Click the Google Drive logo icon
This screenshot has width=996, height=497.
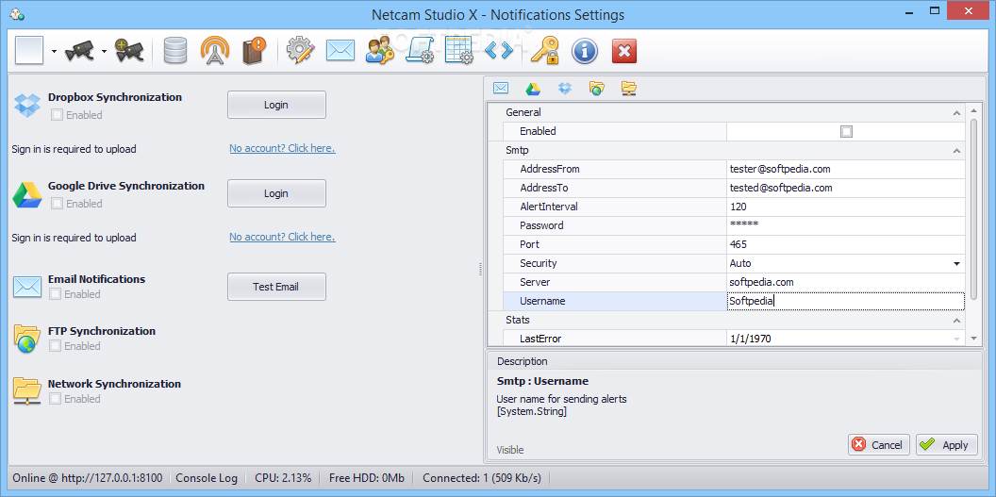pos(27,195)
